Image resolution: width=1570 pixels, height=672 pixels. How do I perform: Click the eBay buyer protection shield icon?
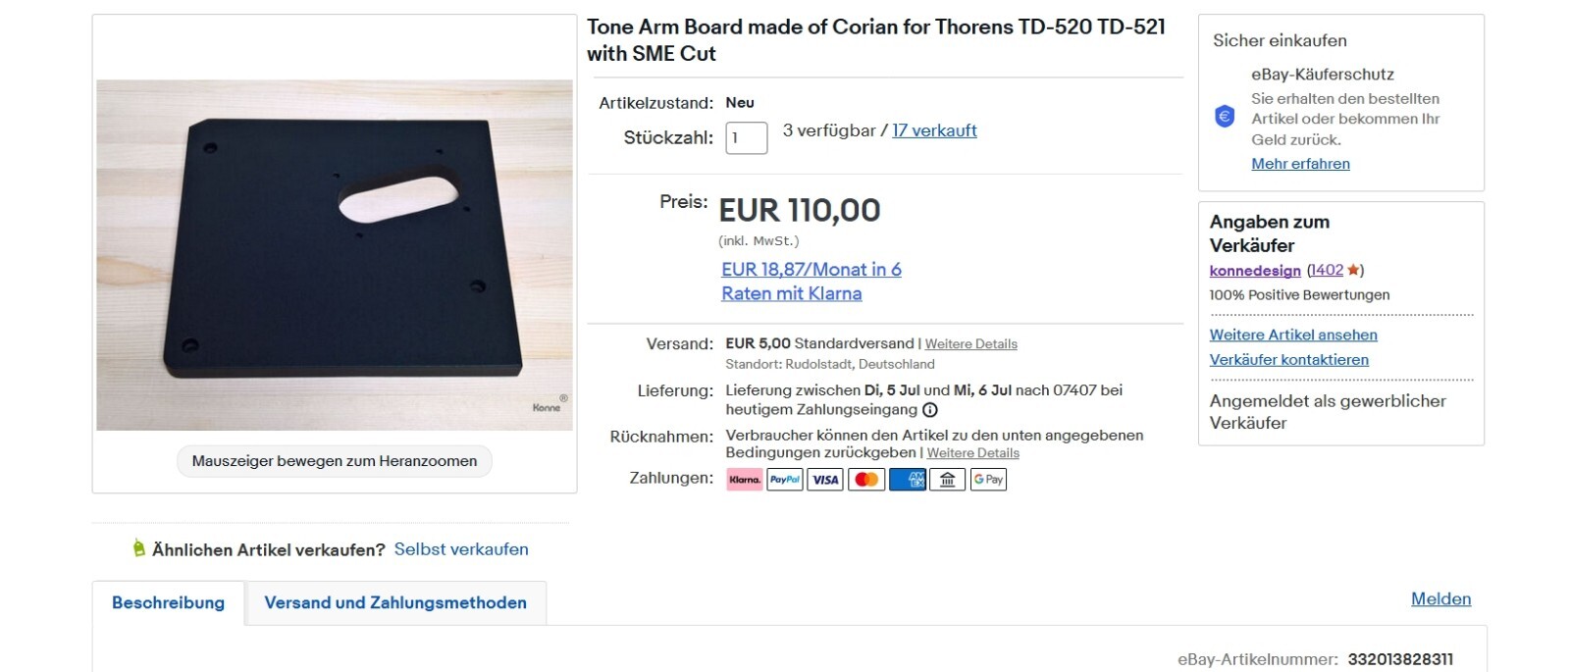point(1225,117)
